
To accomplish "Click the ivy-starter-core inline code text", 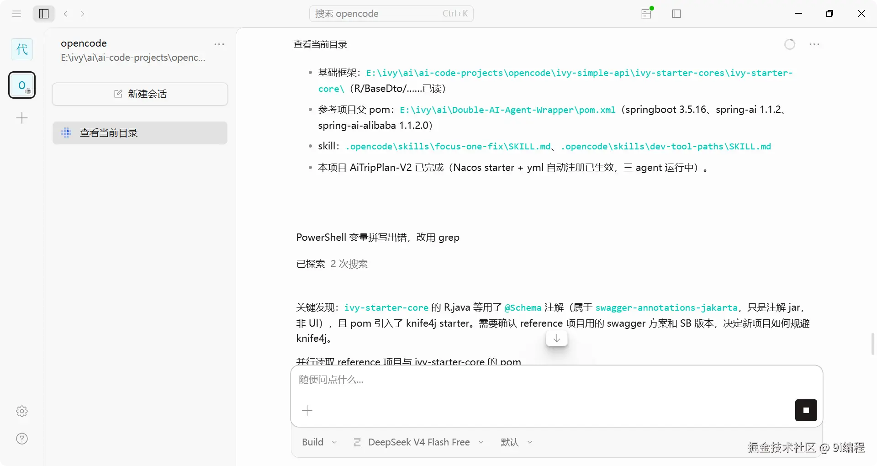I will coord(386,308).
